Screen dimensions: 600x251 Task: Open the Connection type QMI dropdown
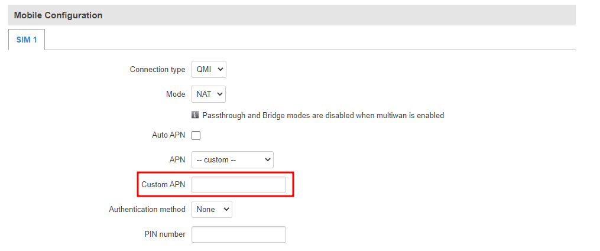(x=209, y=70)
